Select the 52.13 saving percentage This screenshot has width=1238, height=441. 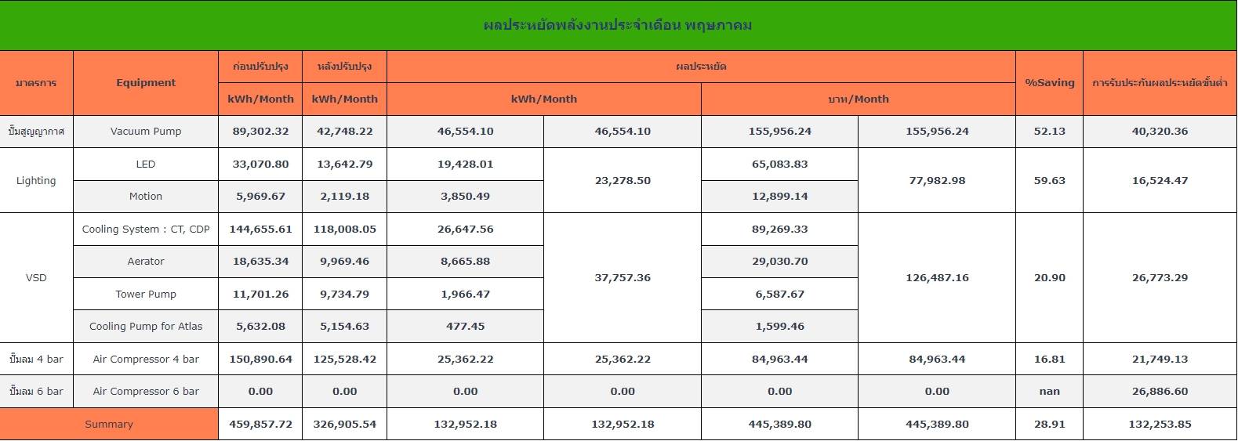(1049, 132)
